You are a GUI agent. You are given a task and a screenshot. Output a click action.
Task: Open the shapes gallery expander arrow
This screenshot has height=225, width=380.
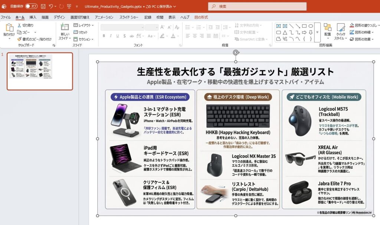pos(317,32)
